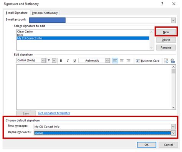Click signature list scroll up arrow
The height and width of the screenshot is (152, 182).
(x=151, y=32)
